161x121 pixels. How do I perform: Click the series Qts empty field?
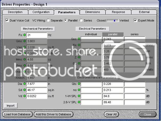(x=135, y=84)
